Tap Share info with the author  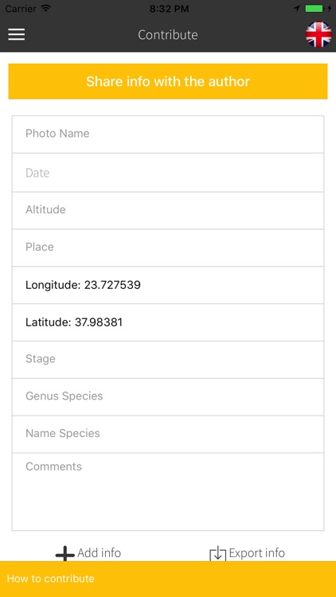(x=168, y=81)
